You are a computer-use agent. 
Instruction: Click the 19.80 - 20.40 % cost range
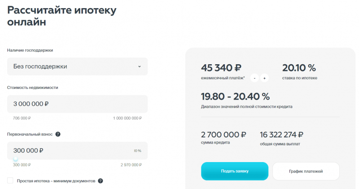point(235,96)
